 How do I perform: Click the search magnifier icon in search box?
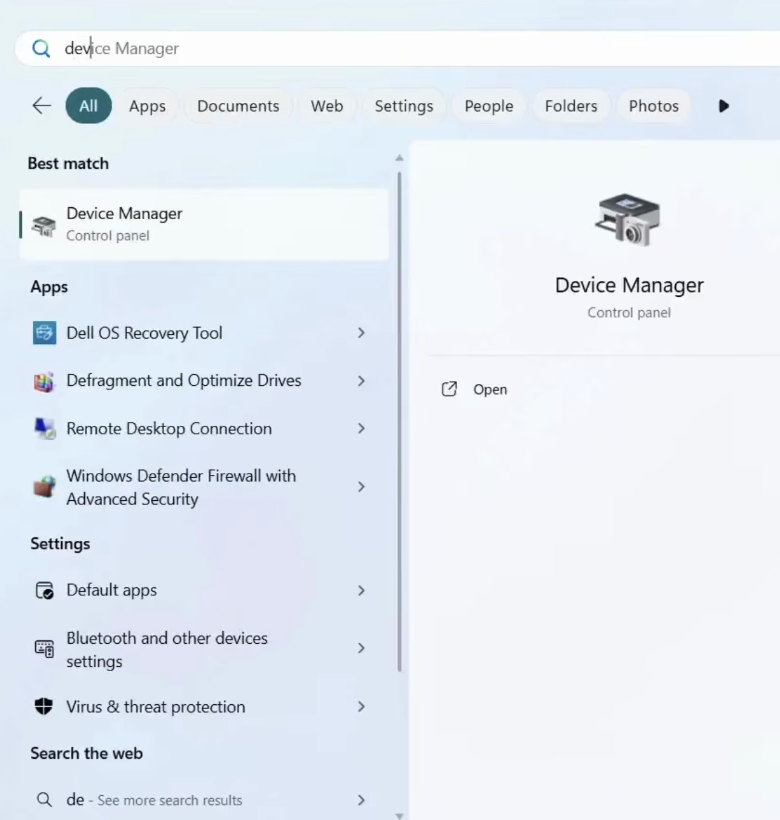pyautogui.click(x=41, y=48)
